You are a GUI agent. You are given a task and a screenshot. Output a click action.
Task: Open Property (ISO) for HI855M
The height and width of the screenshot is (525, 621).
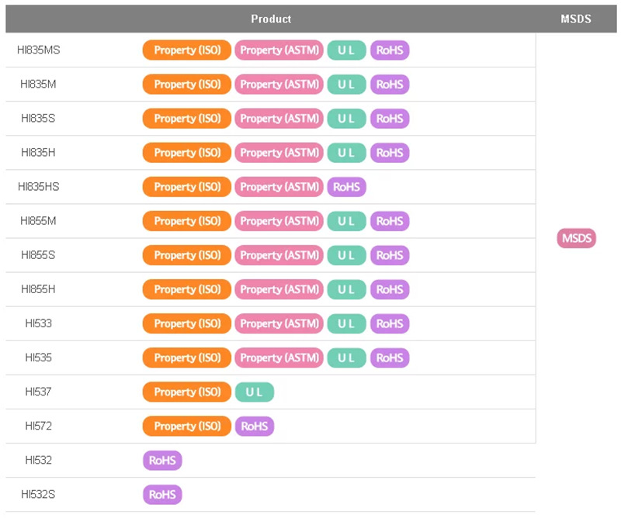coord(187,221)
